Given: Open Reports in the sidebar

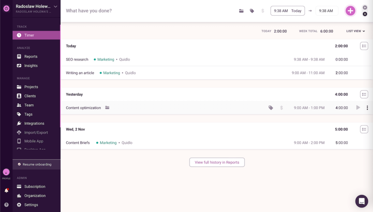Looking at the screenshot, I should 31,57.
